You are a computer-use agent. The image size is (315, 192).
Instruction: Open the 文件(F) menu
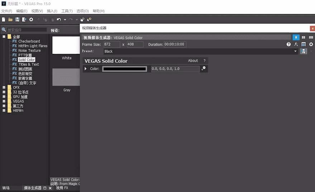point(6,11)
